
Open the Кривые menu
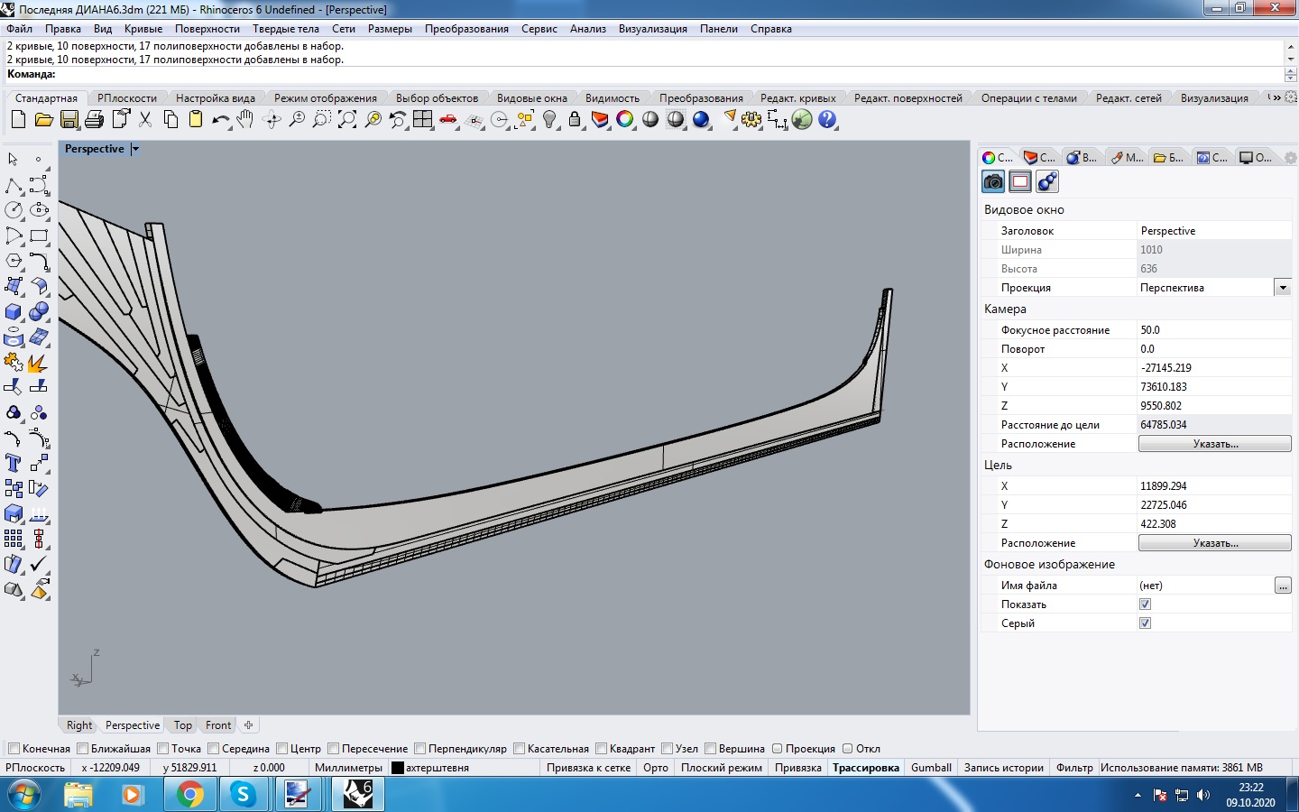tap(143, 29)
